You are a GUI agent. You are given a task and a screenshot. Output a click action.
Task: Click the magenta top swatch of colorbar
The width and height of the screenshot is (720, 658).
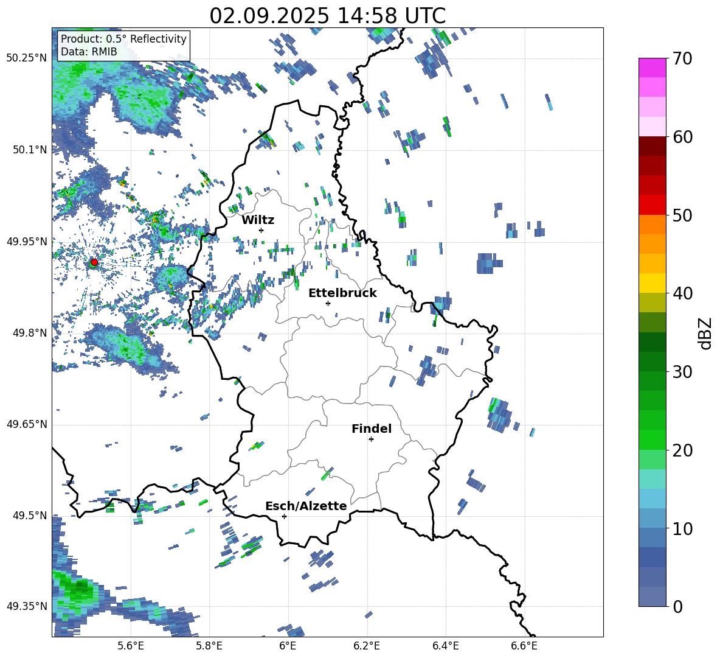(x=652, y=68)
